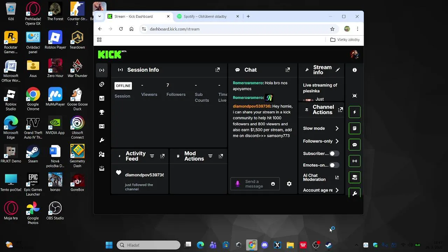Click the OFFLINE session badge

[x=123, y=86]
